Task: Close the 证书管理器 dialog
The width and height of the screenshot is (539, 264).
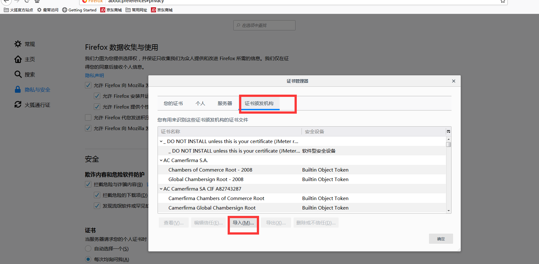Action: click(x=454, y=81)
